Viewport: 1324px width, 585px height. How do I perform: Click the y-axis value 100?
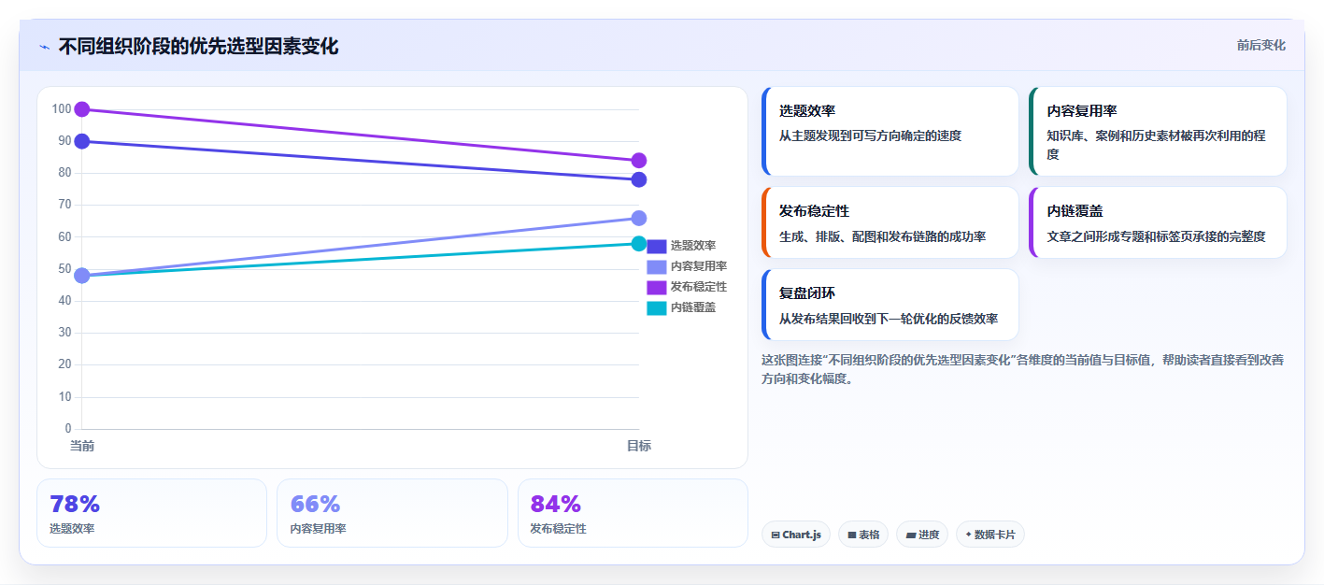62,109
